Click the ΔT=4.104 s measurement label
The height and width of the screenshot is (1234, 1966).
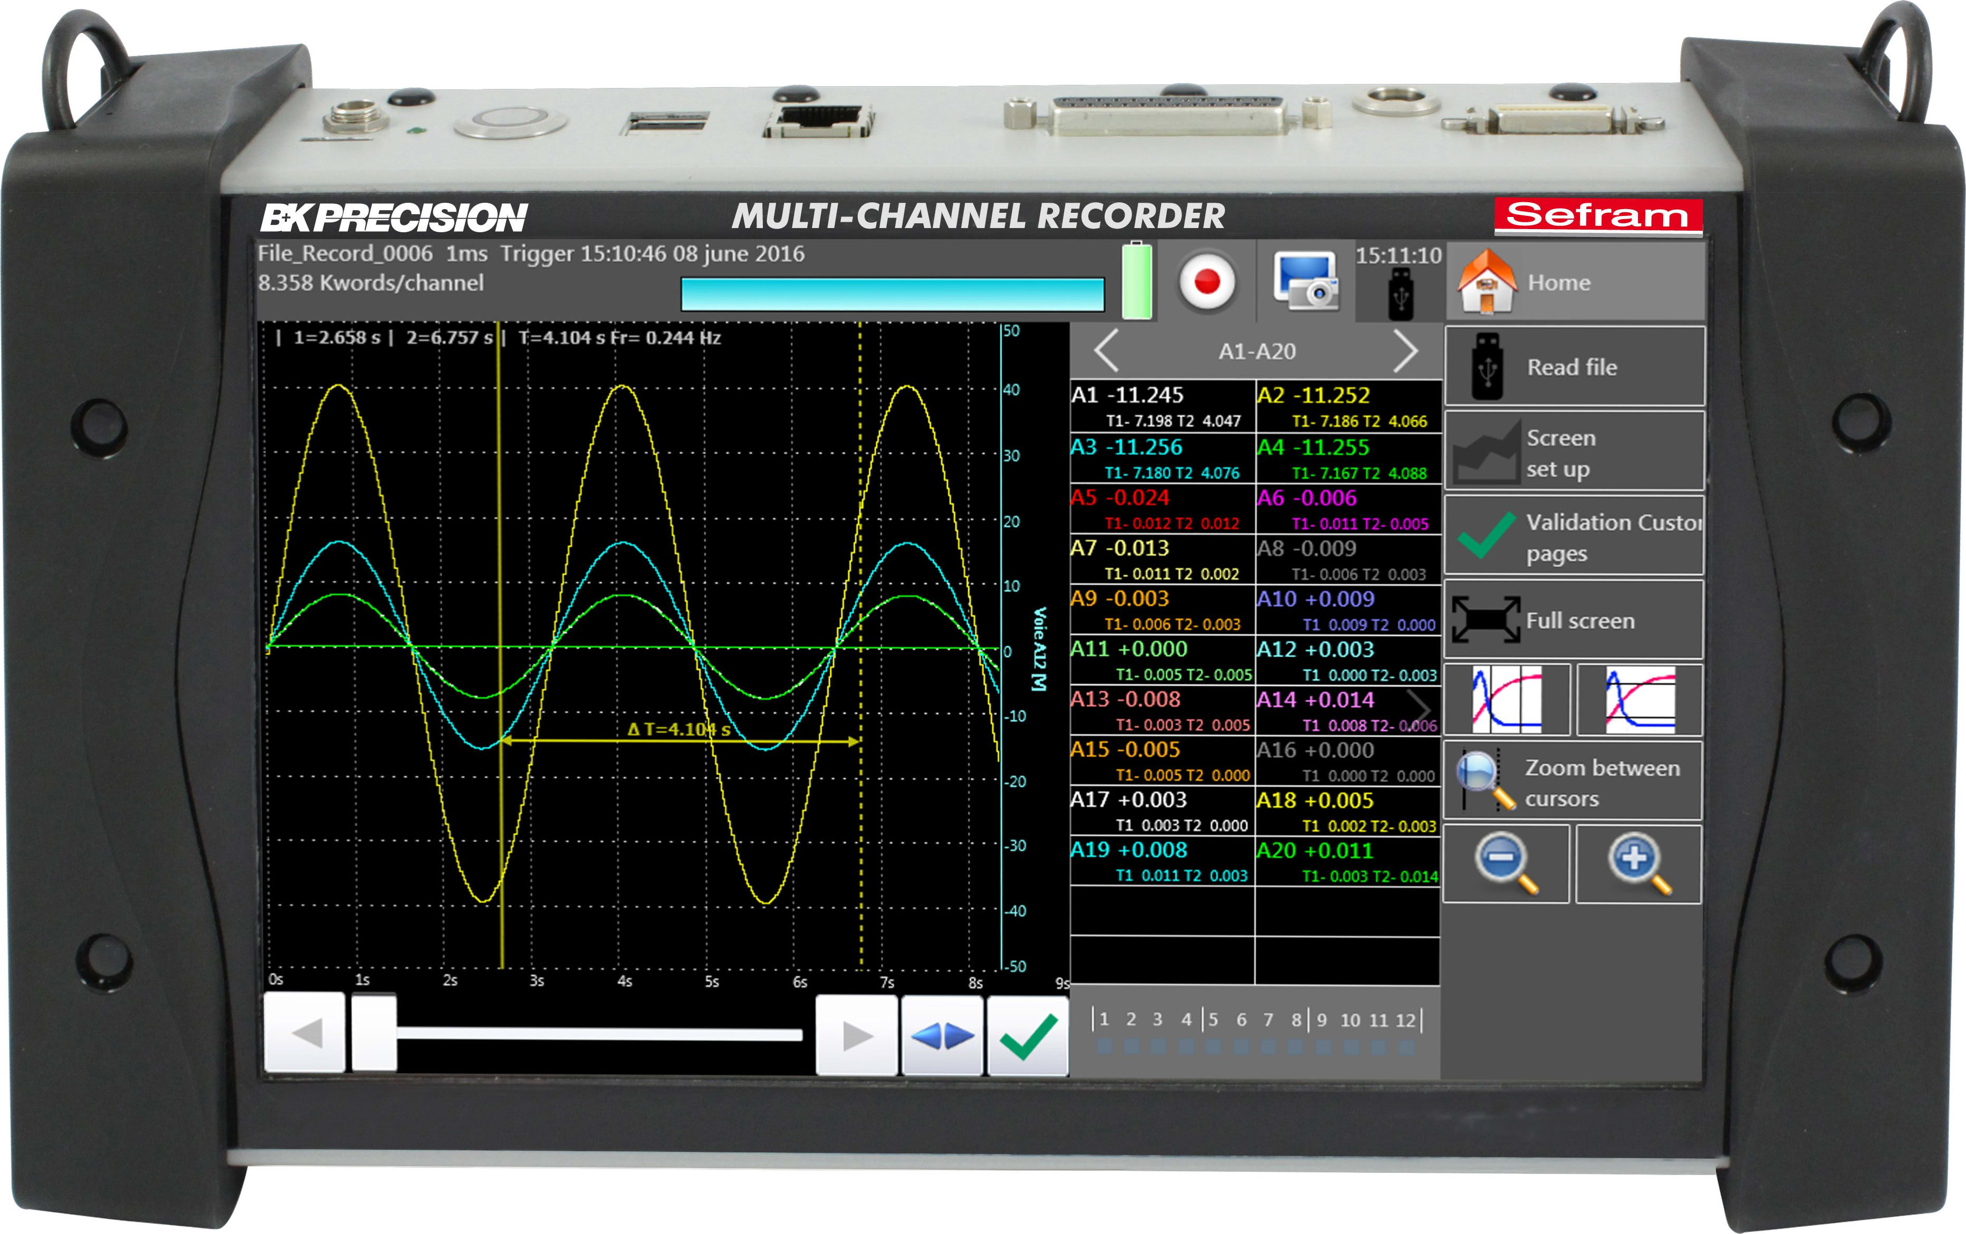679,729
